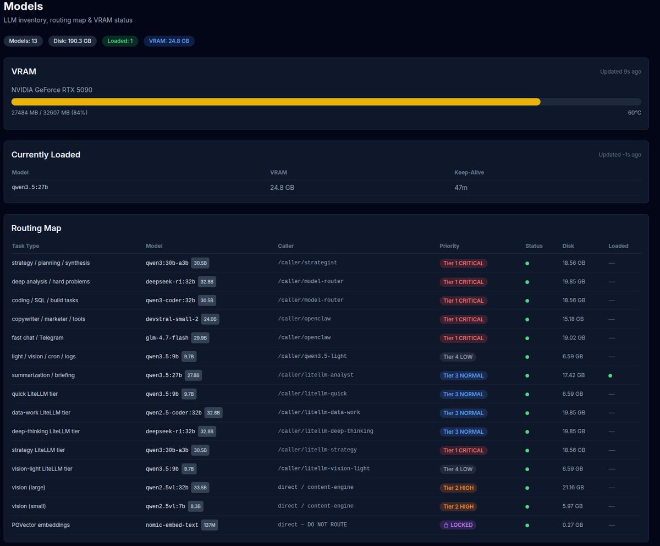The height and width of the screenshot is (546, 660).
Task: Click Tier 3 NORMAL badge in summarization row
Action: (463, 375)
